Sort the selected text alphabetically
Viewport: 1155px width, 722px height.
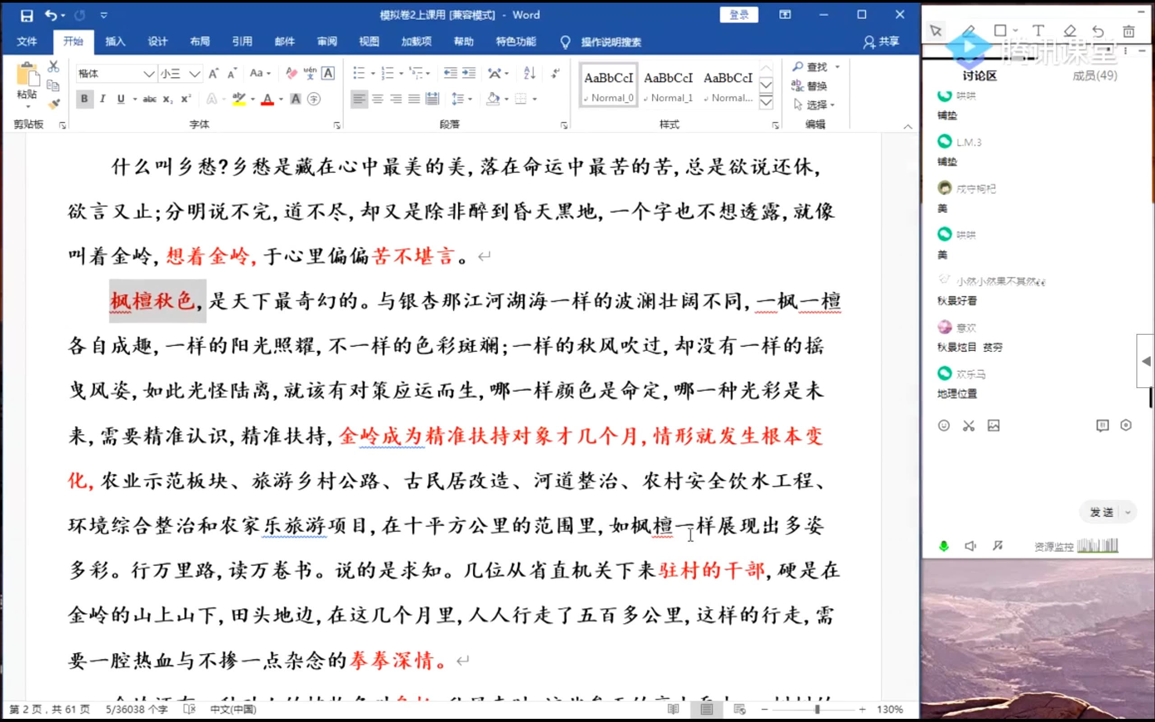point(529,73)
